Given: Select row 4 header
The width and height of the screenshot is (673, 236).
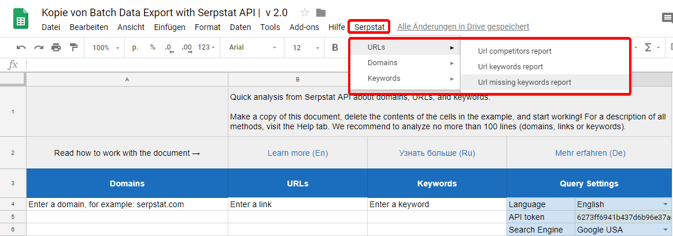Looking at the screenshot, I should [13, 204].
